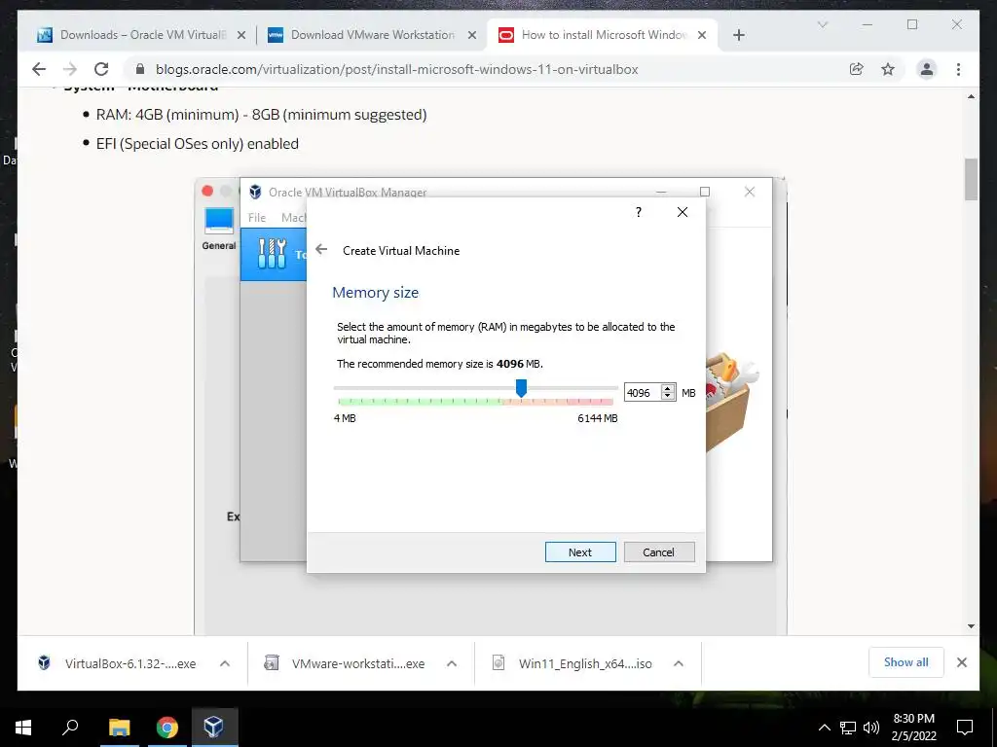Click the General monitor icon
Screen dimensions: 997x747
click(x=219, y=221)
